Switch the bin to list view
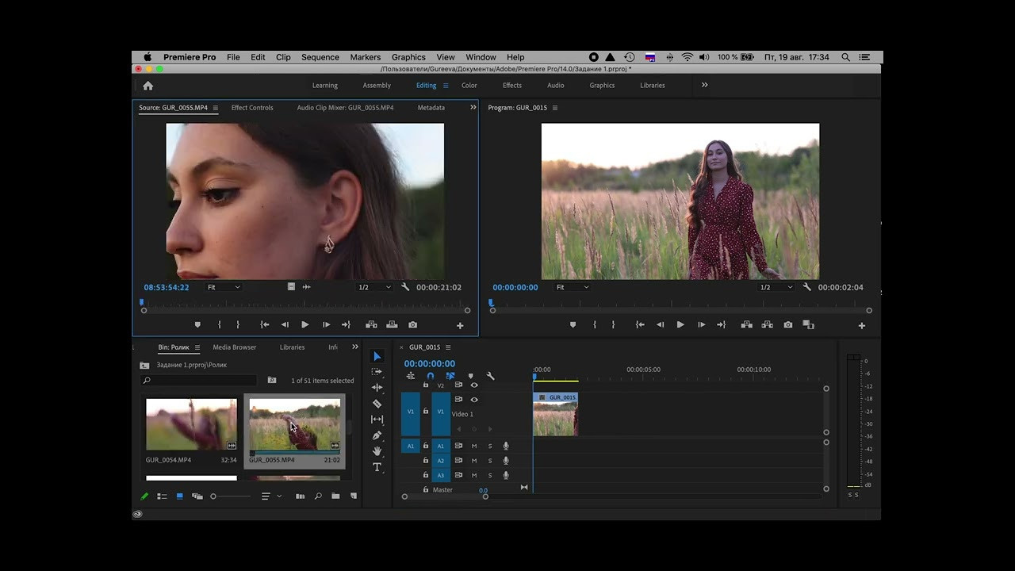Screen dimensions: 1015x571 (x=162, y=496)
